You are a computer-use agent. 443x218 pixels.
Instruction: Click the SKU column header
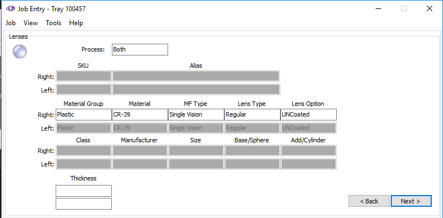coord(83,66)
